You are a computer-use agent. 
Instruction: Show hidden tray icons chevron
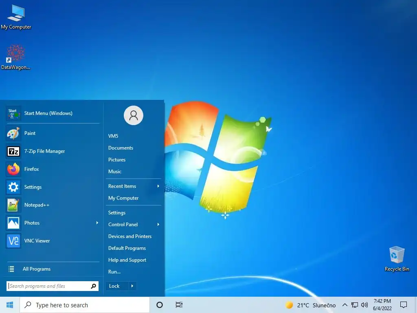[x=345, y=305]
